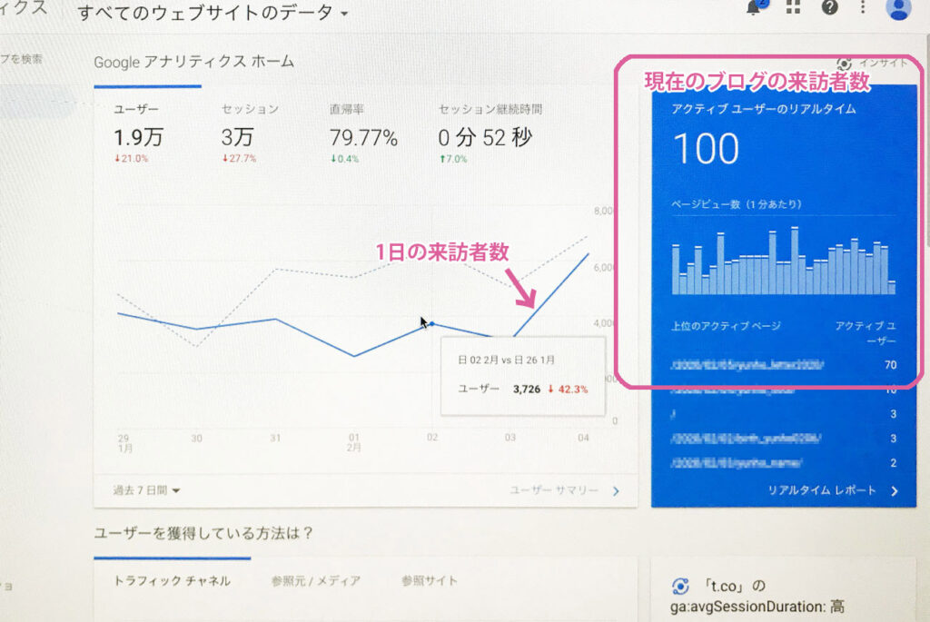Image resolution: width=930 pixels, height=622 pixels.
Task: Click the 79.77% bounce rate value
Action: tap(363, 137)
